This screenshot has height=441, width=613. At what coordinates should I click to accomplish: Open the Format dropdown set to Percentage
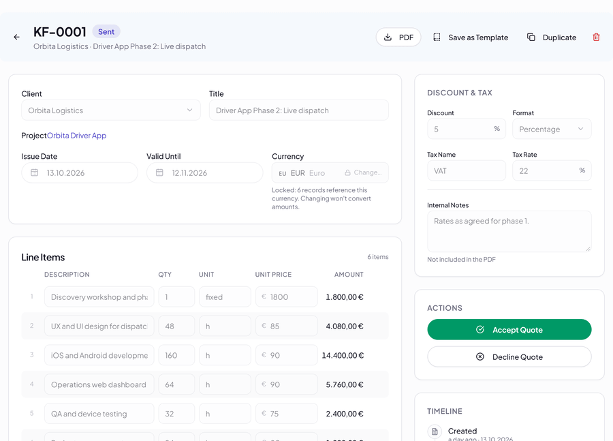[552, 129]
